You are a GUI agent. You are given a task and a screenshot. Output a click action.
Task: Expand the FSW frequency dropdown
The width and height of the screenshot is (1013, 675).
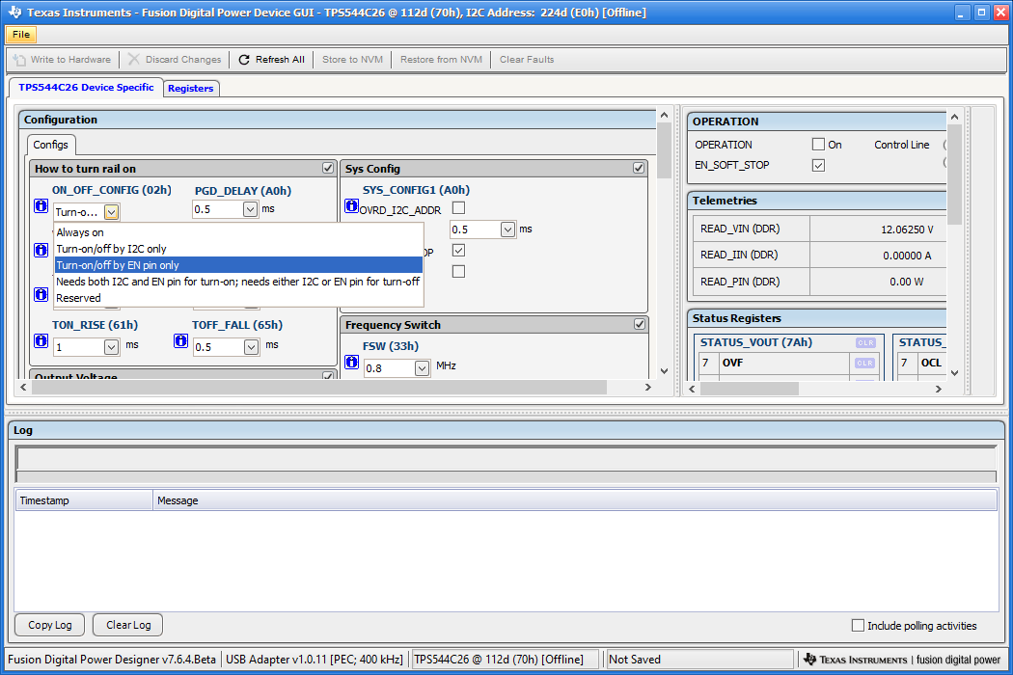point(422,367)
